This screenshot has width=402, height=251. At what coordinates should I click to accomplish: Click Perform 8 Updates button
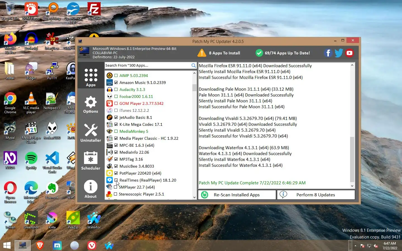pyautogui.click(x=316, y=195)
